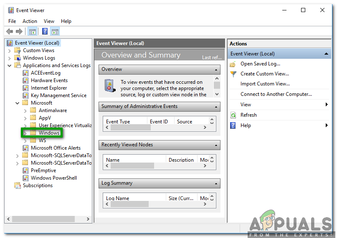Screen dimensions: 337x238
Task: Click the Hardware Events log icon
Action: point(25,81)
